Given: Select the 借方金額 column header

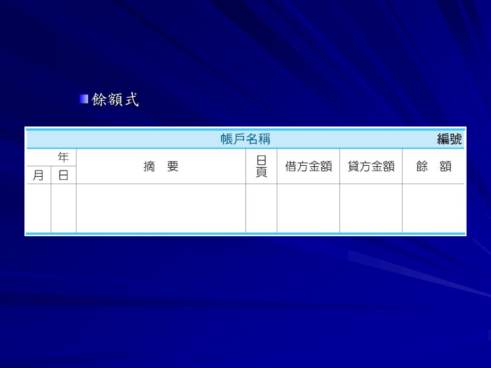Looking at the screenshot, I should 308,166.
